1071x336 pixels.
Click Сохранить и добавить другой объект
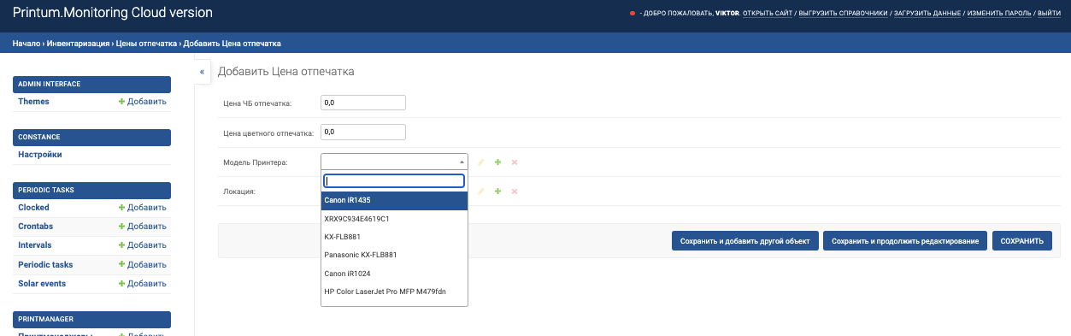pos(745,241)
